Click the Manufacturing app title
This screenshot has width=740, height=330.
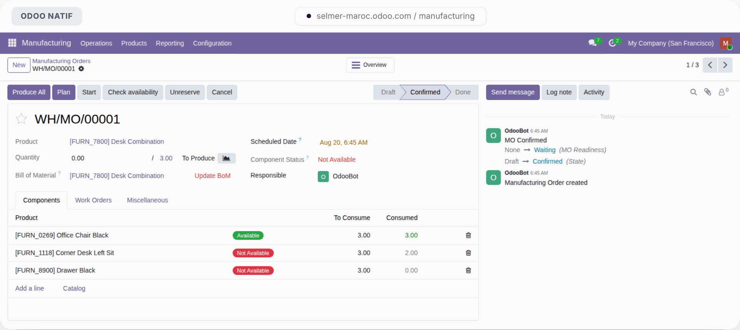point(46,43)
